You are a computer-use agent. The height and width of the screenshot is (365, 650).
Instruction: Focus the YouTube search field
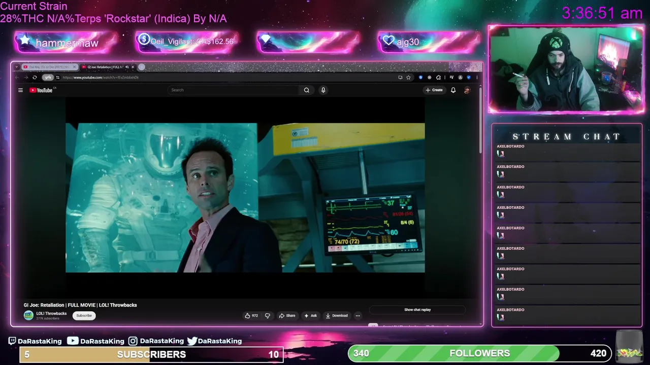click(x=234, y=90)
